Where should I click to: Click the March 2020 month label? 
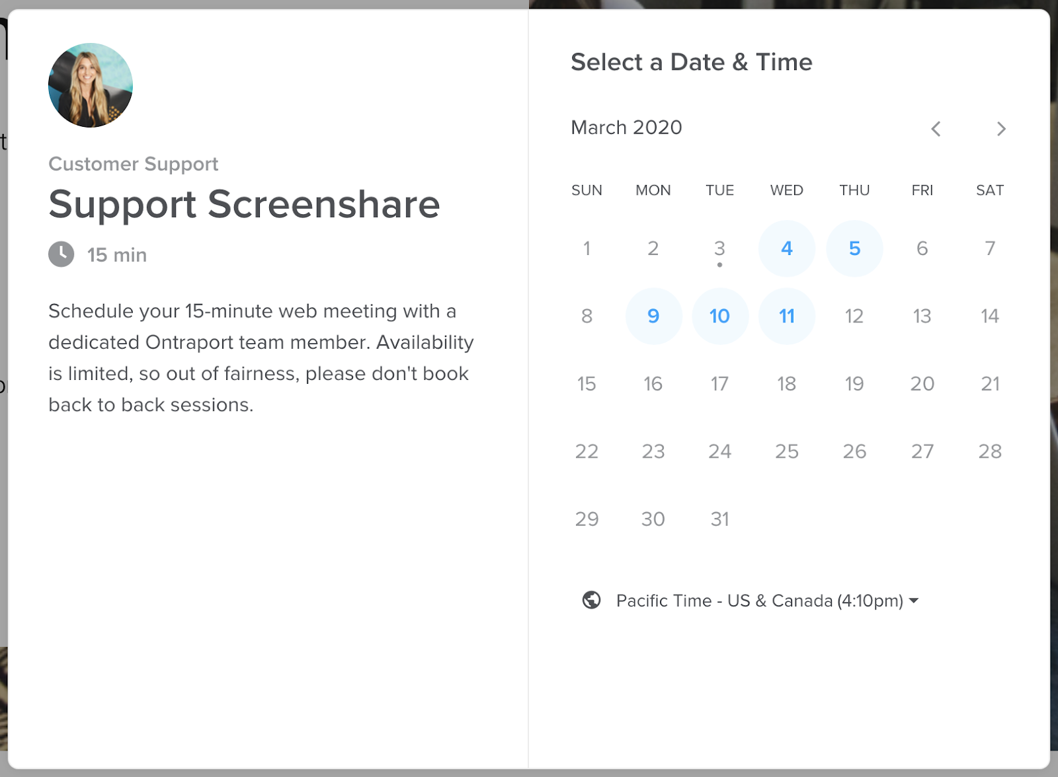click(x=626, y=127)
